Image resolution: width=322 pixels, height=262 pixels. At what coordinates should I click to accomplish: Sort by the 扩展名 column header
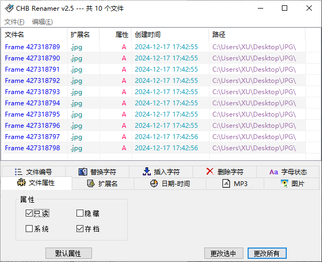(x=83, y=35)
